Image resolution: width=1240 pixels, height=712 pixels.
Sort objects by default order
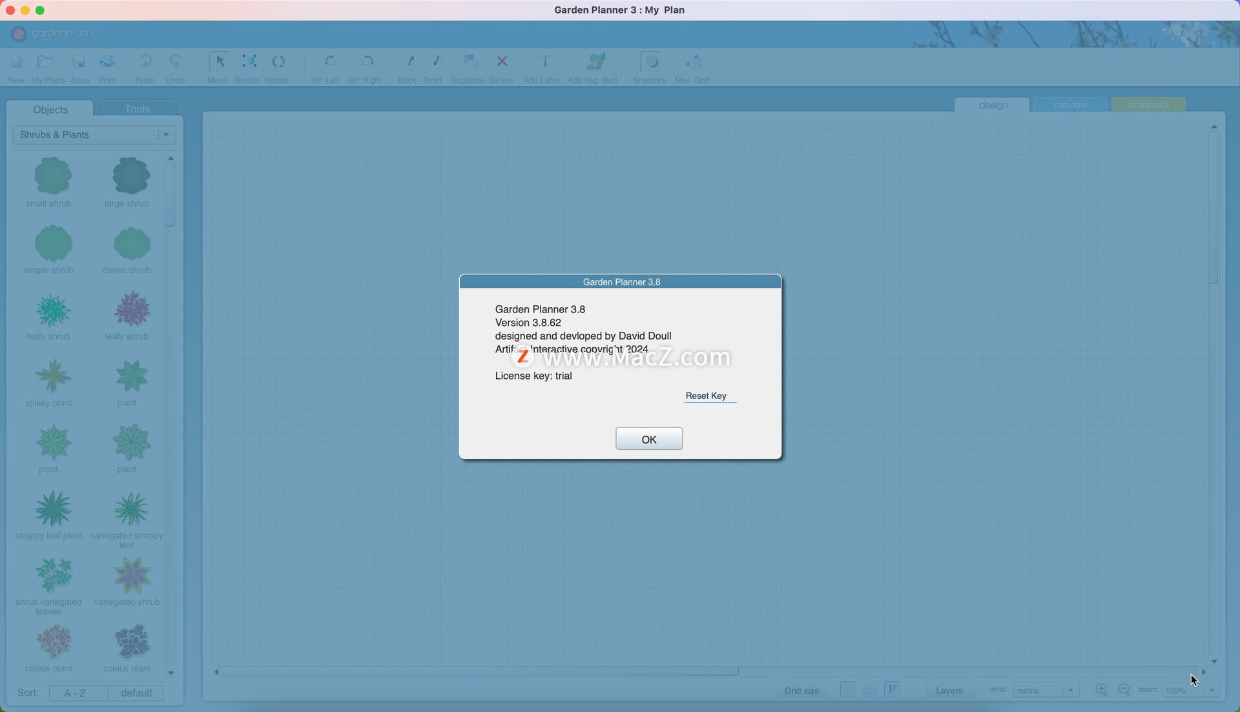coord(136,693)
